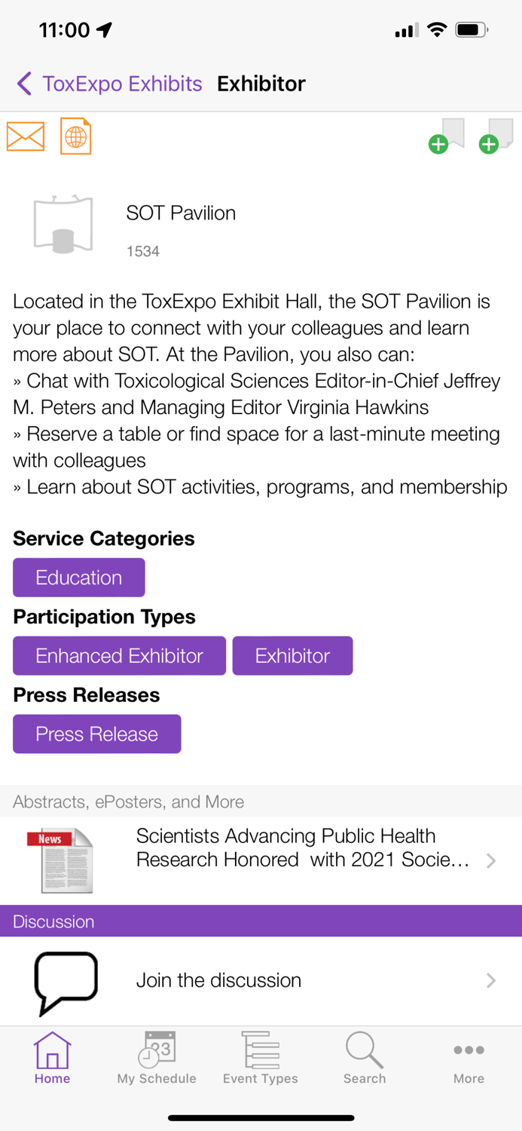Open the exhibitor website globe icon
522x1131 pixels.
click(x=76, y=136)
